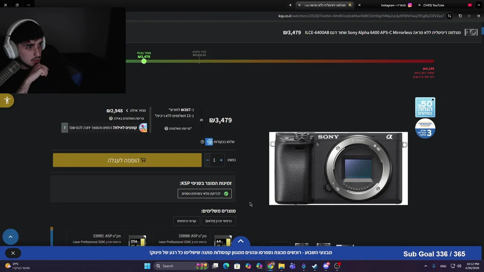The width and height of the screenshot is (484, 272).
Task: Select the card readers filter chip
Action: 187,221
